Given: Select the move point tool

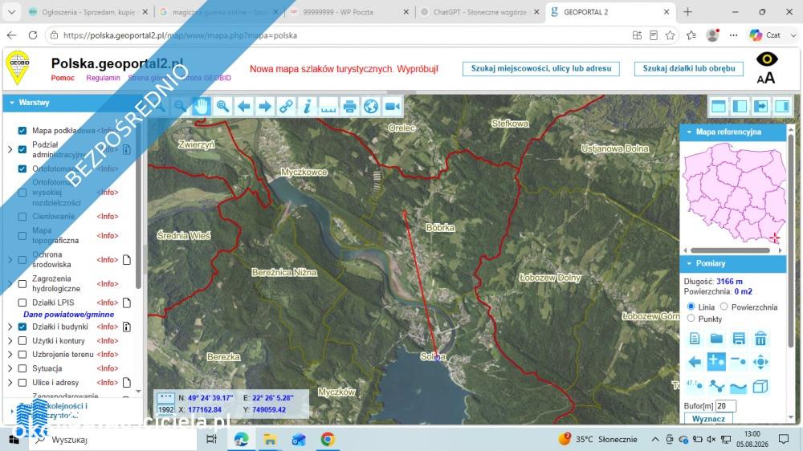Looking at the screenshot, I should click(x=760, y=362).
